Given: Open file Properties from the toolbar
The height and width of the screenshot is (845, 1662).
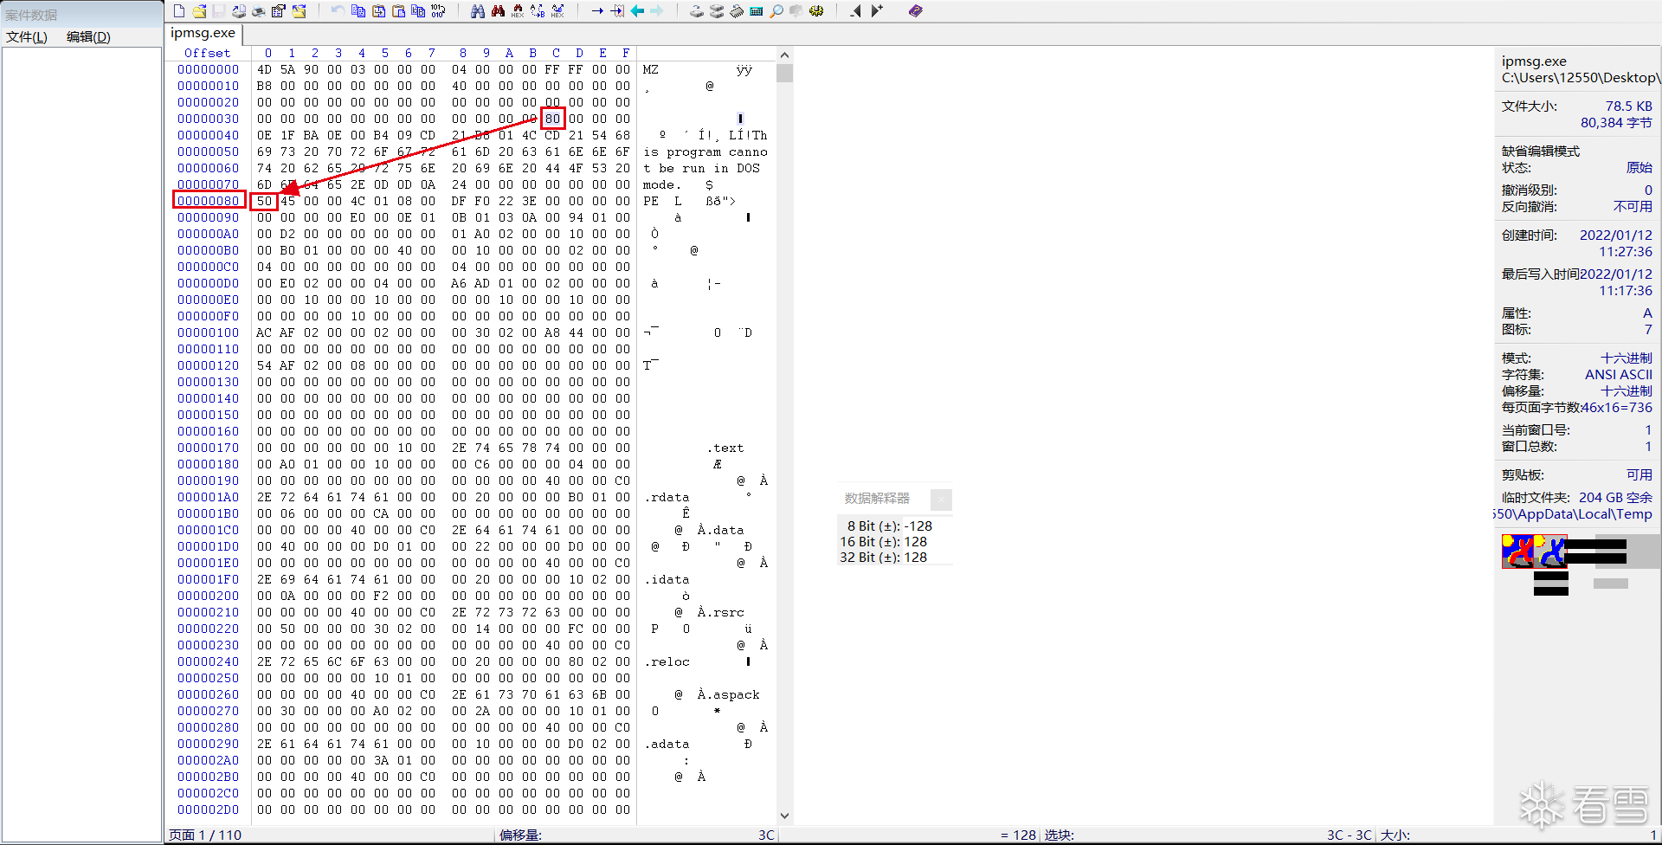Looking at the screenshot, I should (x=279, y=11).
